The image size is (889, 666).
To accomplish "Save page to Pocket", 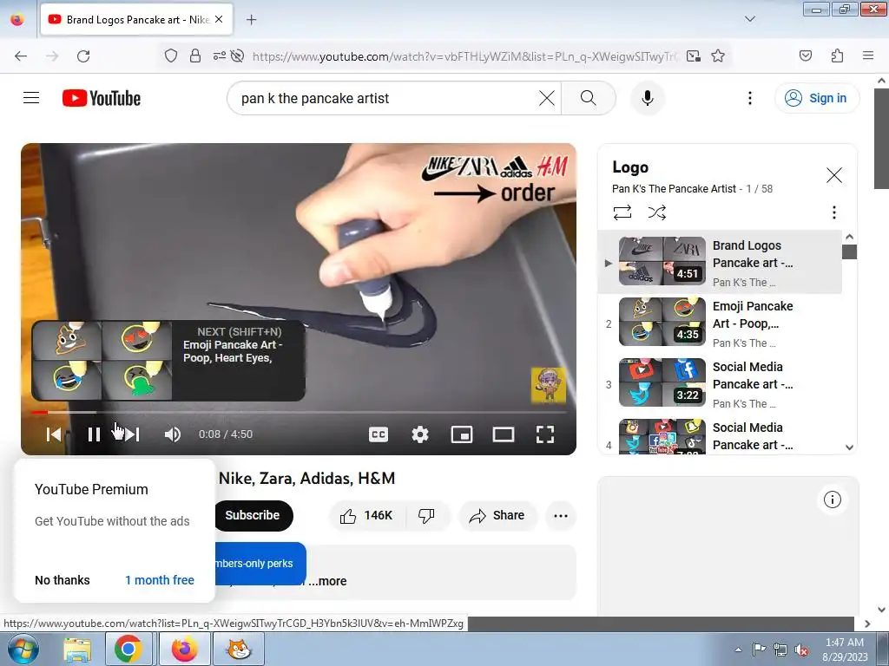I will point(805,55).
